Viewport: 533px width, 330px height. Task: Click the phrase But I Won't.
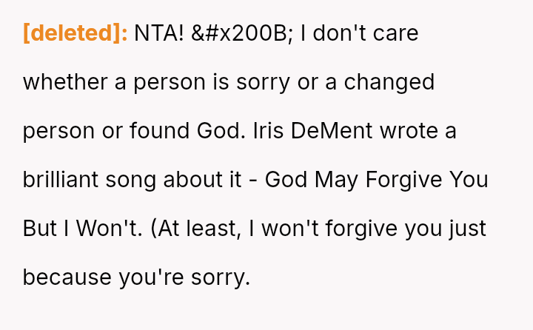coord(82,229)
